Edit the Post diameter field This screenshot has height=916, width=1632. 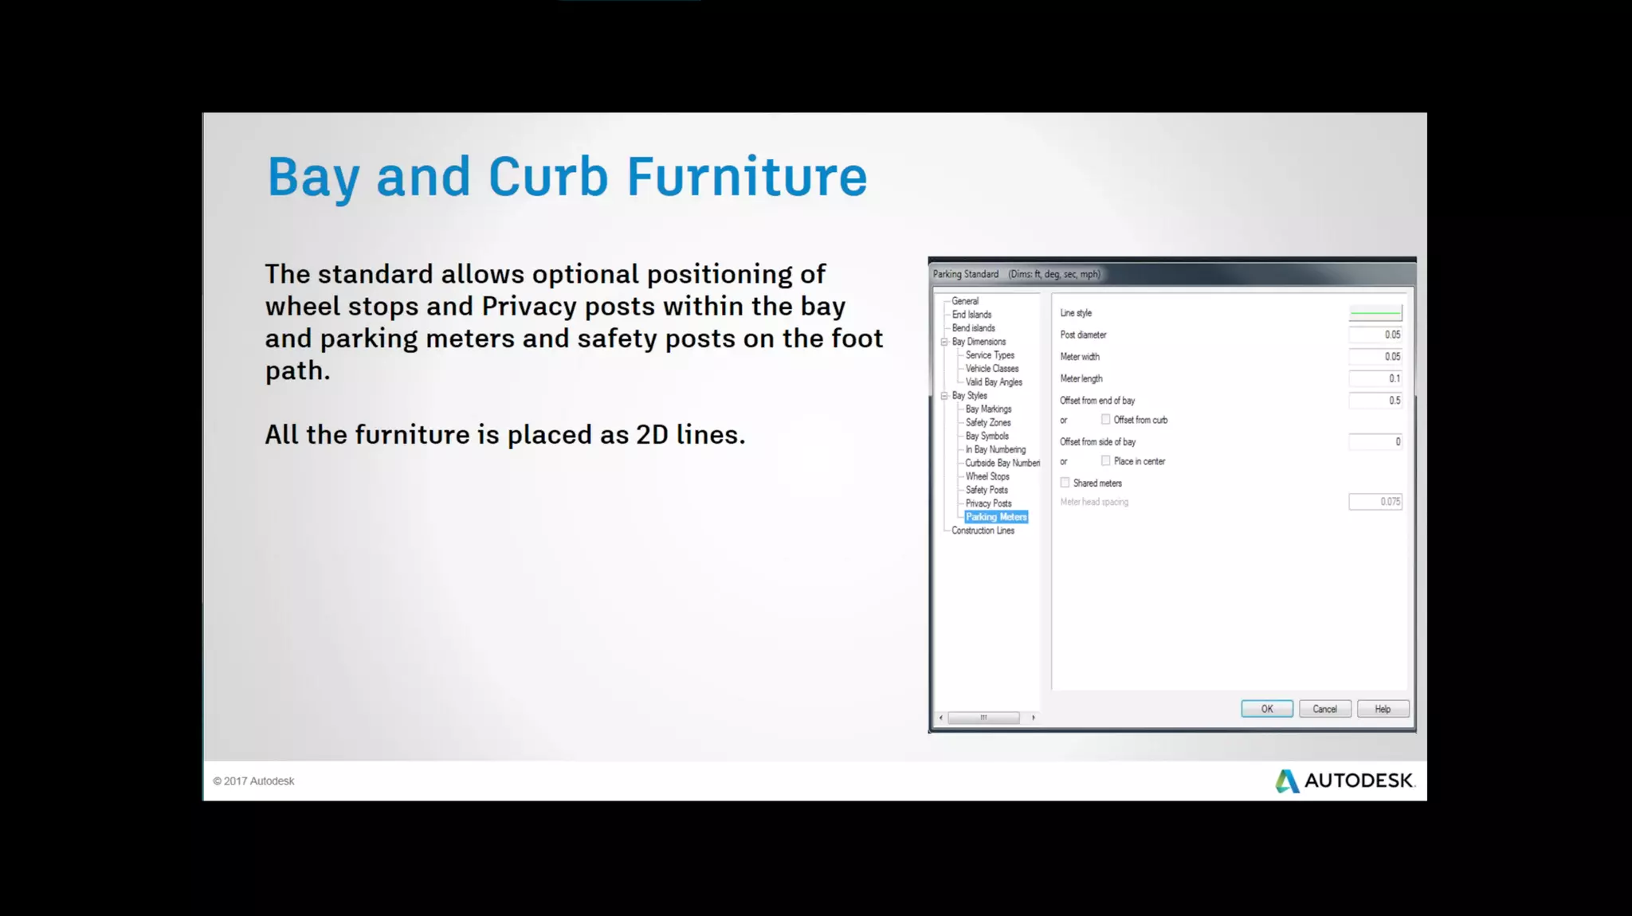coord(1375,335)
